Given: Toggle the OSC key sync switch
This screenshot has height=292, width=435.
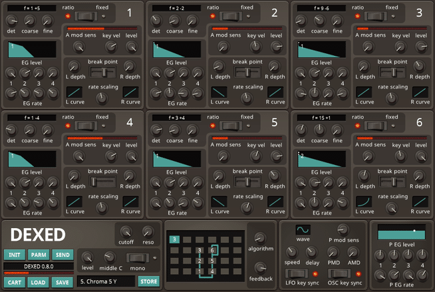Looking at the screenshot, I should (339, 274).
